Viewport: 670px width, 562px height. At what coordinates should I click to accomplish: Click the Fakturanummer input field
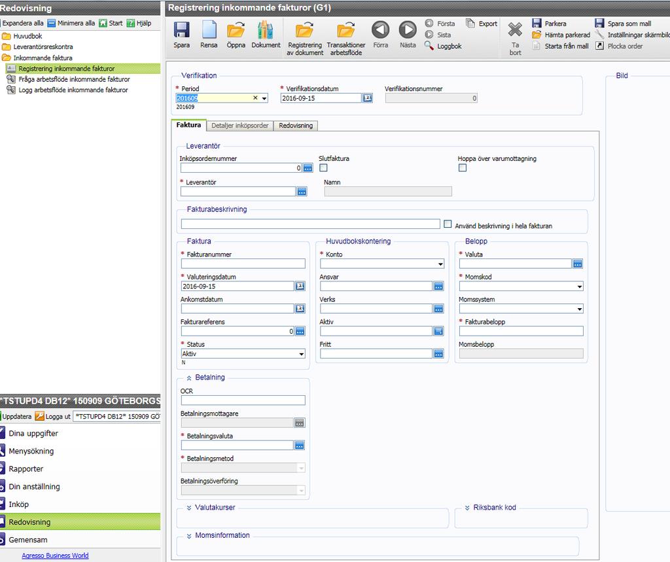pos(243,264)
